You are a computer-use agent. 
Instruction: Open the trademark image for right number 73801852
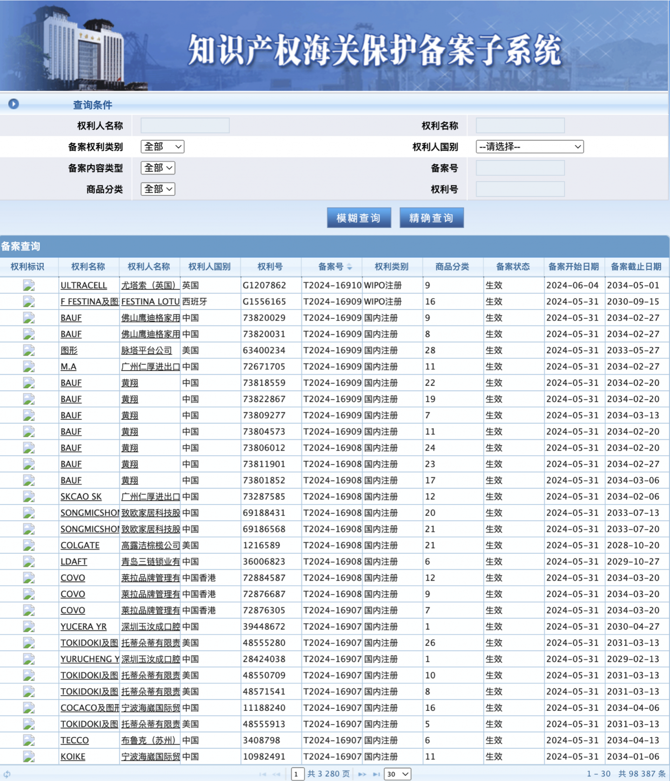click(x=29, y=480)
